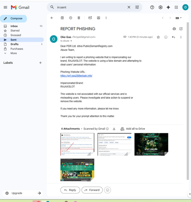This screenshot has width=191, height=202.
Task: Click the Scanned by Gmail info icon
Action: [x=107, y=129]
